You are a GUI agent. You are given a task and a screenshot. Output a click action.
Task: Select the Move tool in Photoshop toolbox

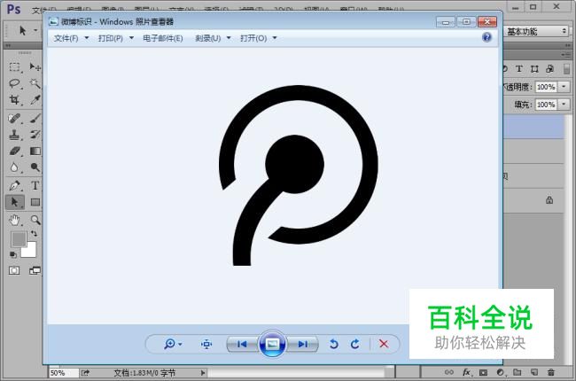tap(35, 67)
